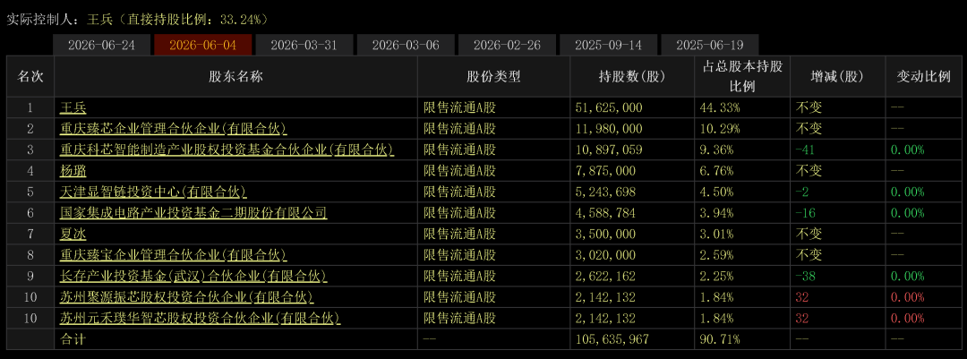The height and width of the screenshot is (359, 967).
Task: Open 重庆臻芯企业管理合伙企业 shareholder link
Action: (174, 129)
